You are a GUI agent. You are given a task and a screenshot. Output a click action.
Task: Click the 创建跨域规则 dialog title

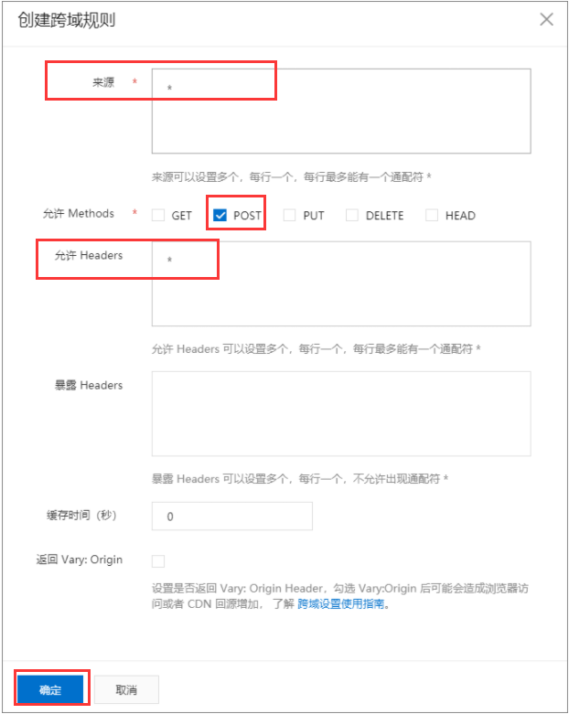coord(67,20)
